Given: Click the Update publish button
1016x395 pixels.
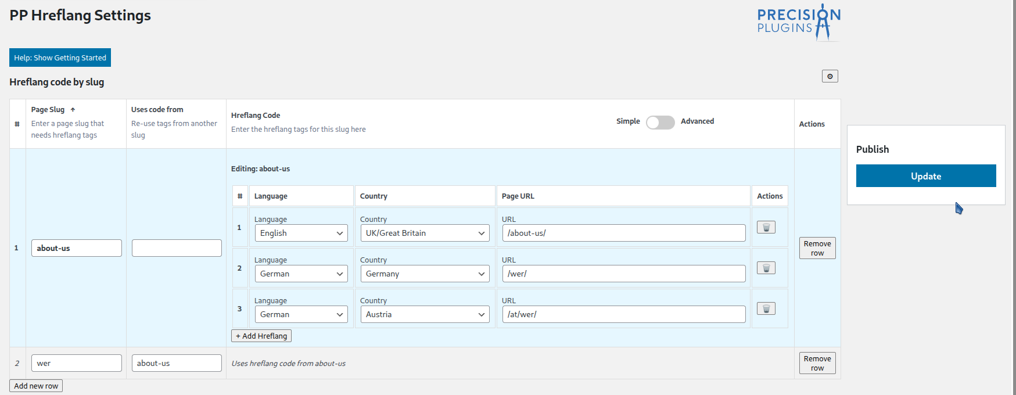Looking at the screenshot, I should click(925, 176).
